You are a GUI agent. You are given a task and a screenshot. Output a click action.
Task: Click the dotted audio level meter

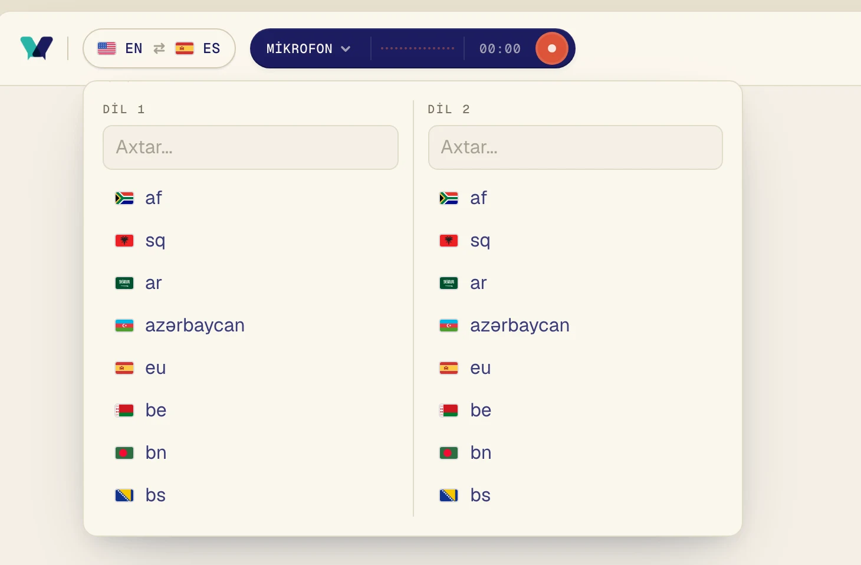pyautogui.click(x=418, y=48)
